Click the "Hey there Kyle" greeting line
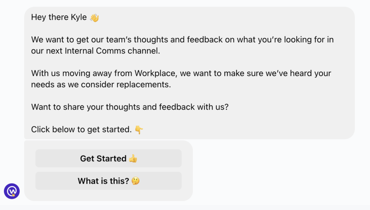Screen dimensions: 370x210 59,17
